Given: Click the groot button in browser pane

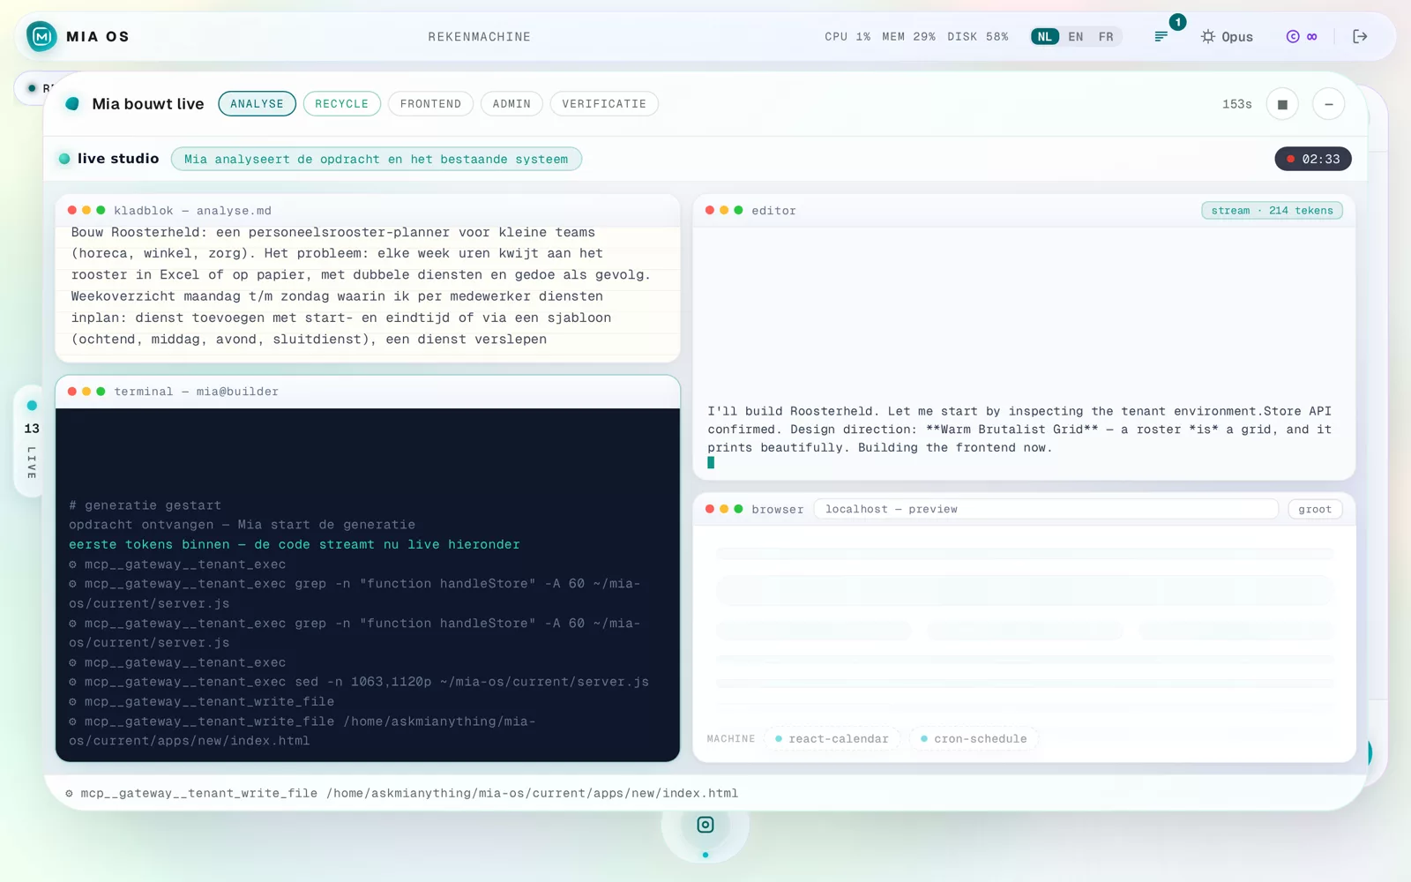Looking at the screenshot, I should point(1315,509).
